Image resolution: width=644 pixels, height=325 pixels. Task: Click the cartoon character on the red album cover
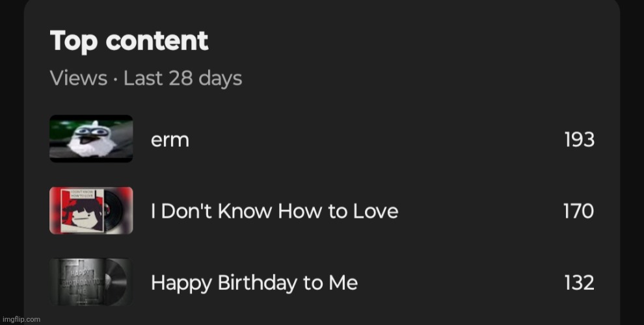point(82,216)
